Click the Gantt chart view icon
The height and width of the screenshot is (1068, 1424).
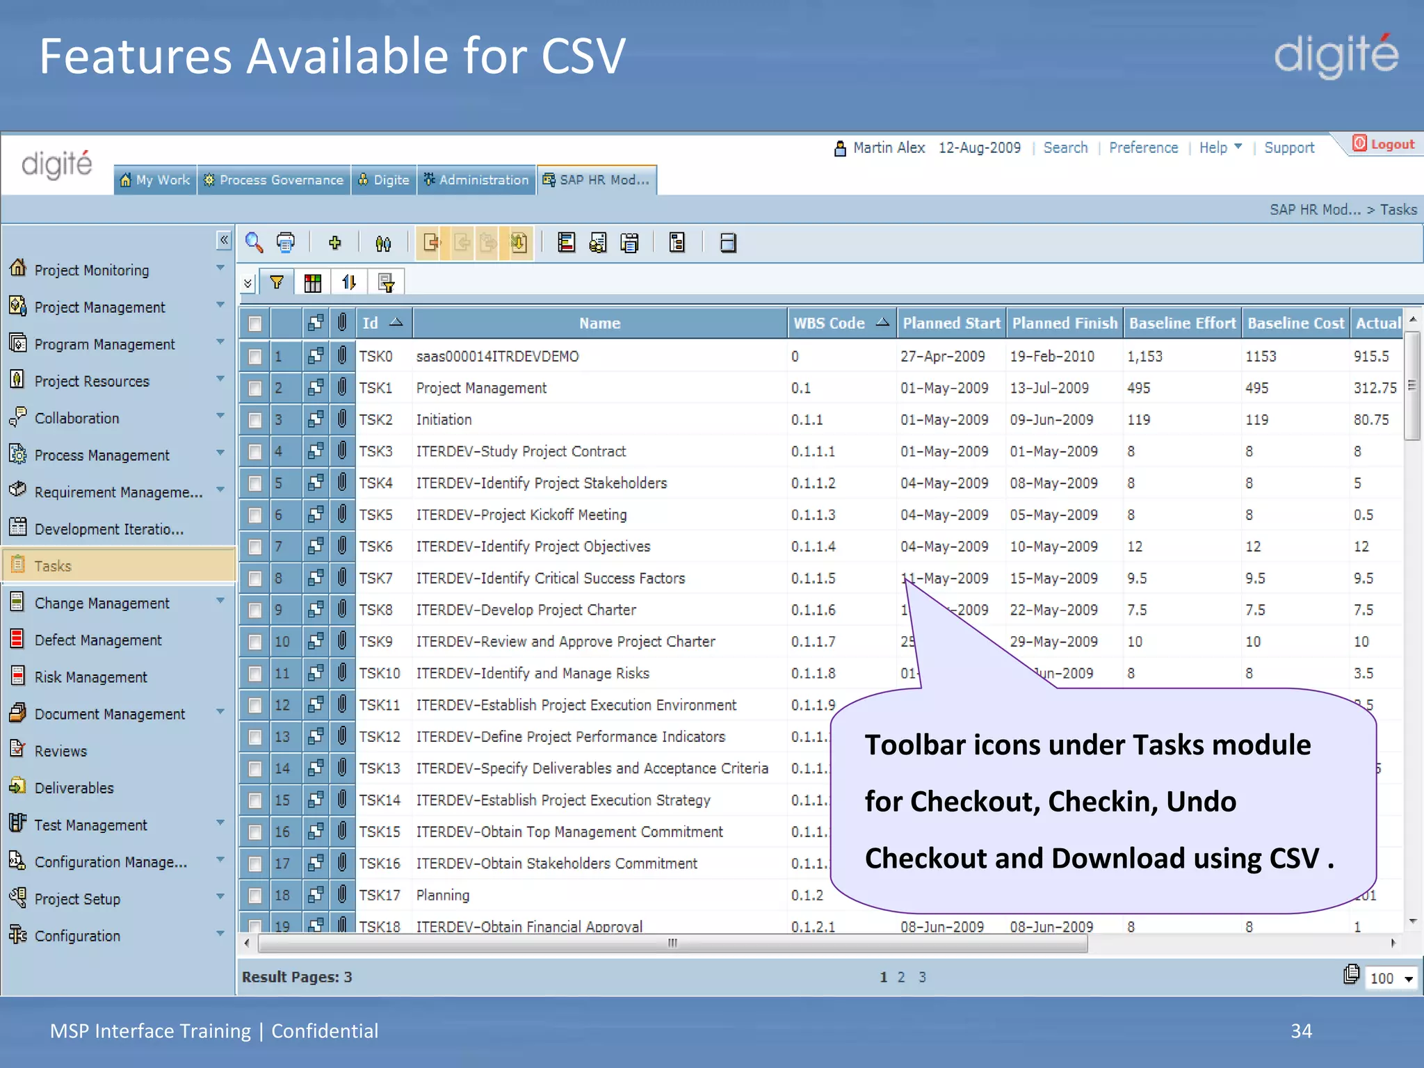point(567,243)
